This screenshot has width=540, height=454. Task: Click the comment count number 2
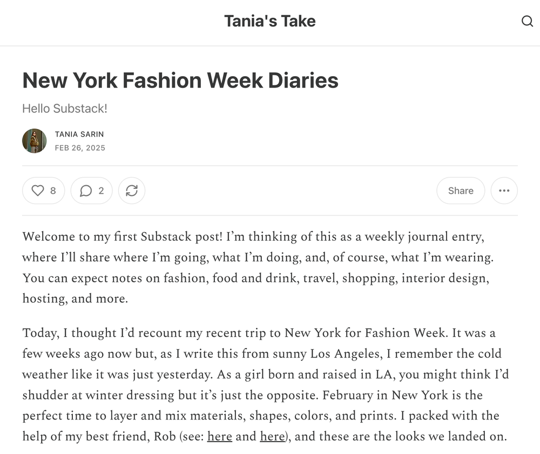tap(101, 191)
